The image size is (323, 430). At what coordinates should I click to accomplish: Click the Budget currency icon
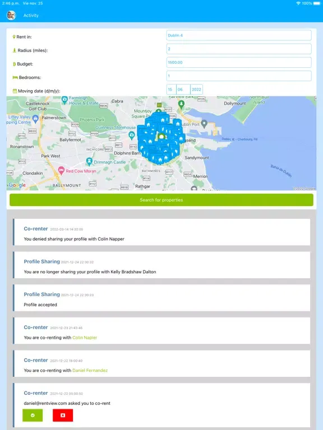pos(14,64)
